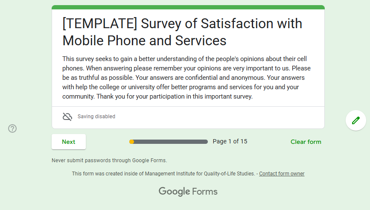Click the Page 1 of 15 label
This screenshot has width=370, height=210.
230,141
